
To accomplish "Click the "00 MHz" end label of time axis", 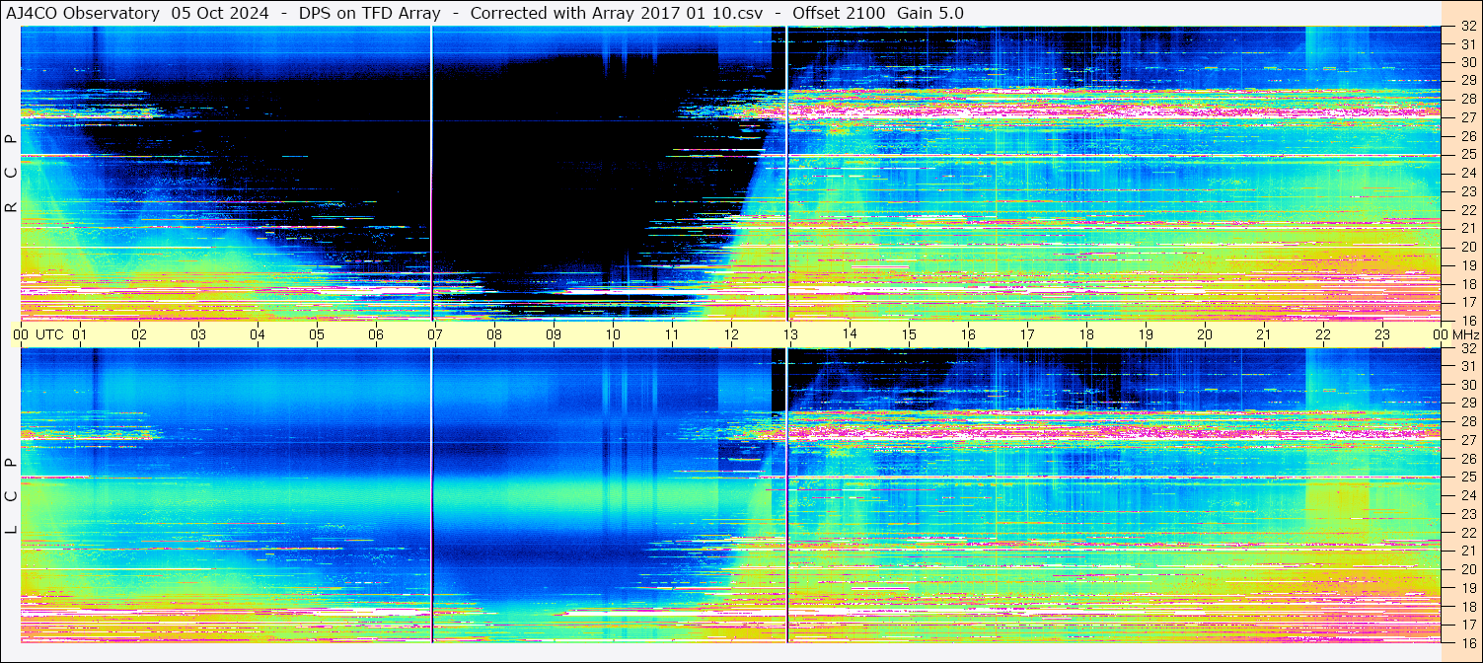I will (1454, 334).
